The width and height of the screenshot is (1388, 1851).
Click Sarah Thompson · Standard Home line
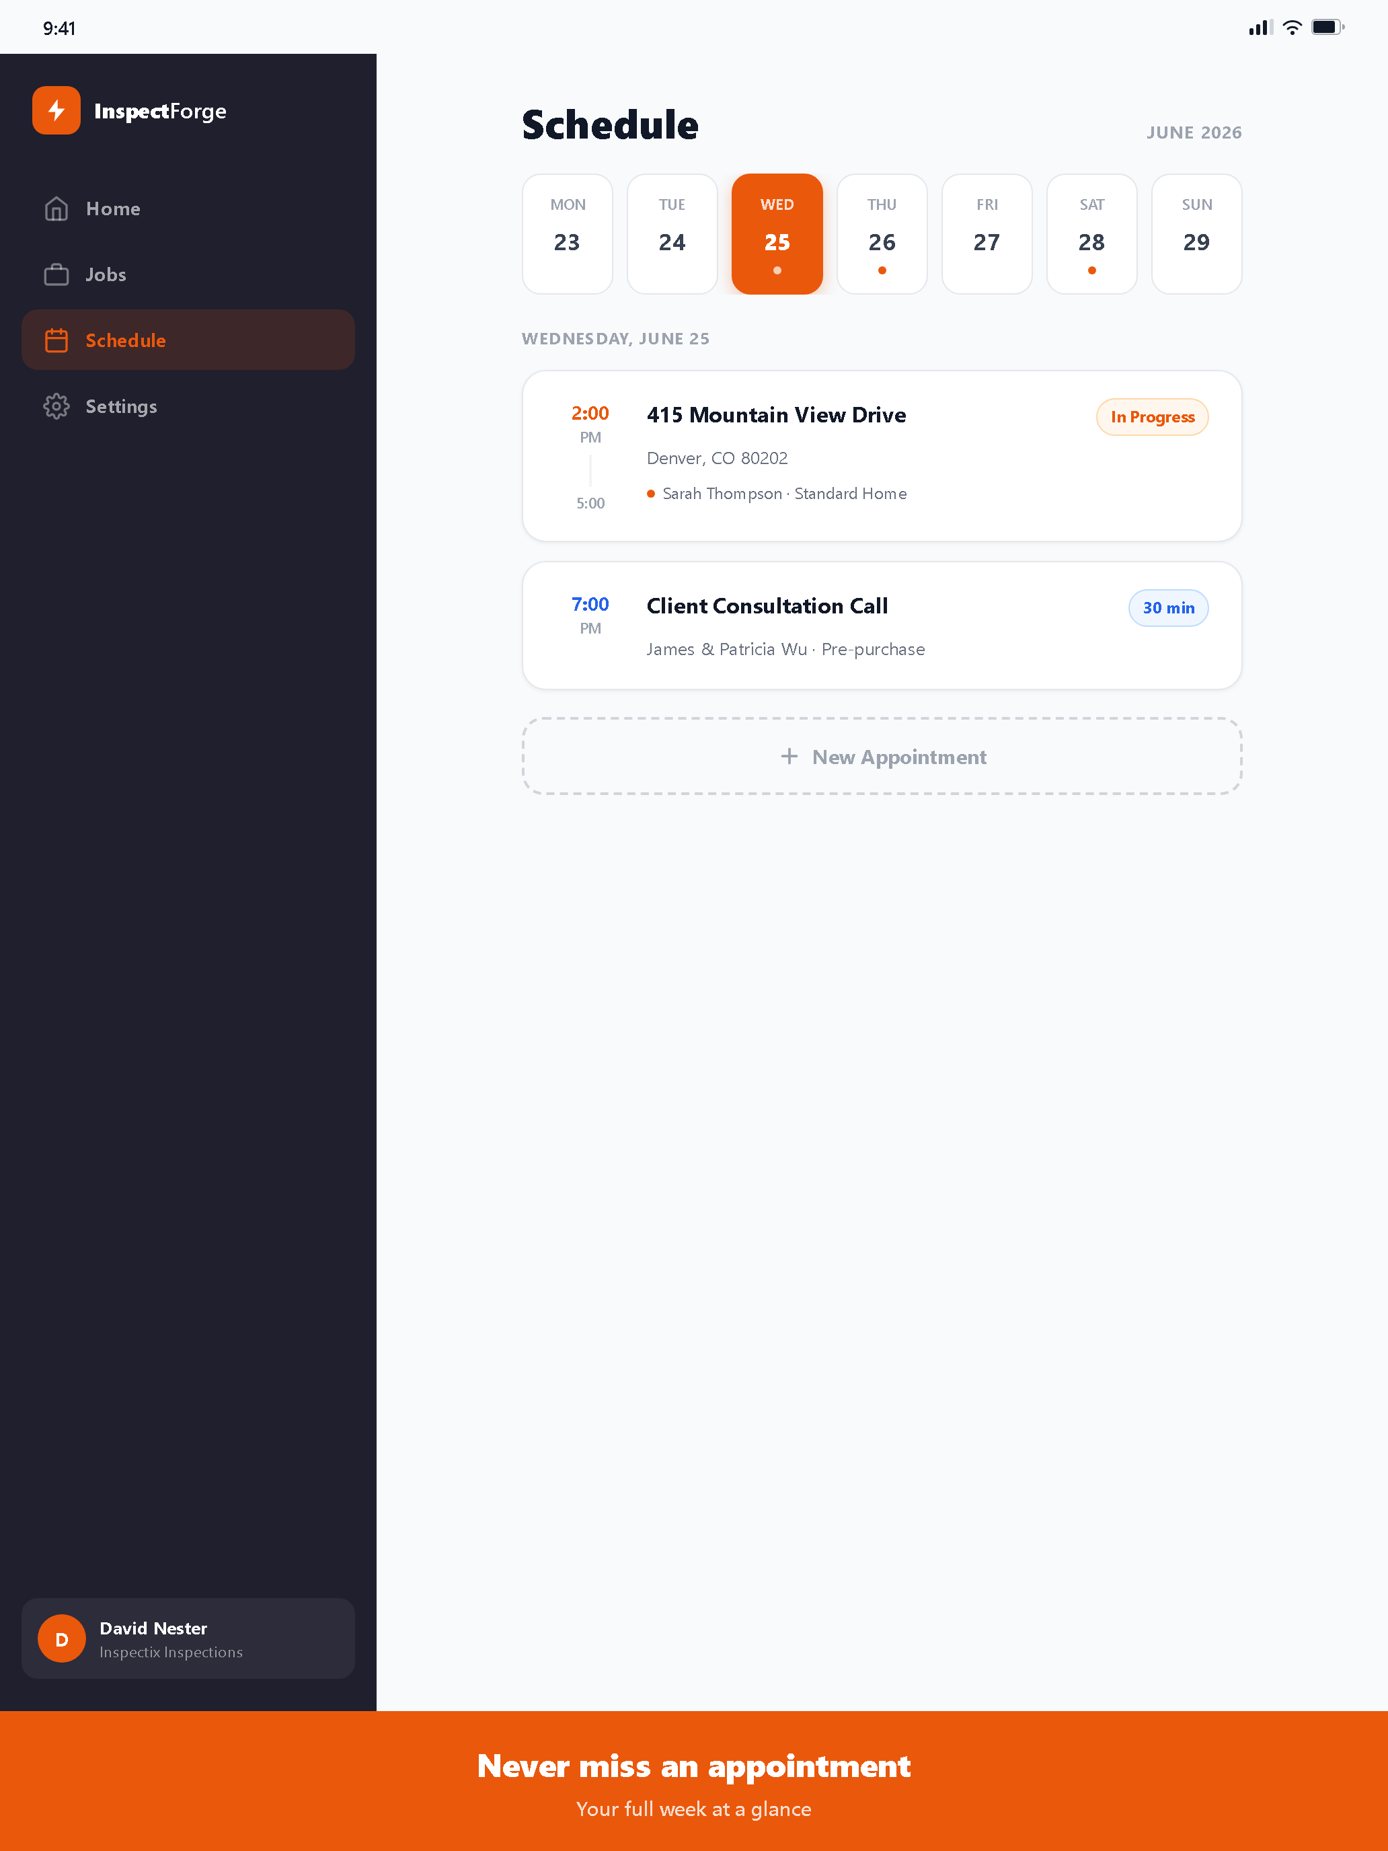point(777,494)
